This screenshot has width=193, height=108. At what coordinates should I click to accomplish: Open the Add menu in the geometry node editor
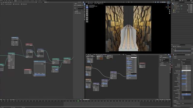point(8,2)
